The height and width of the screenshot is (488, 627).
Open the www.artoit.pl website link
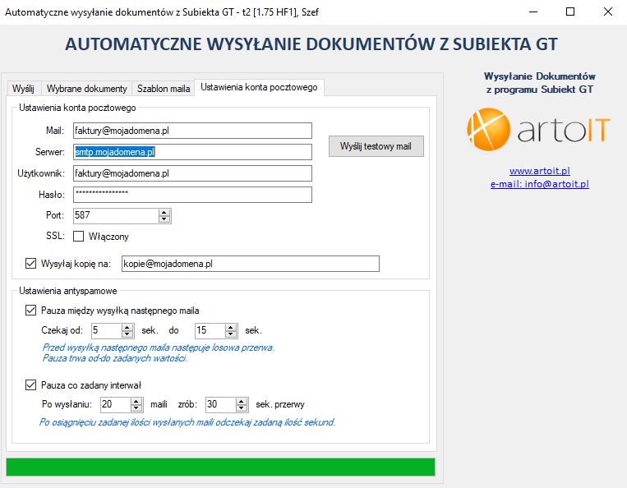[539, 171]
